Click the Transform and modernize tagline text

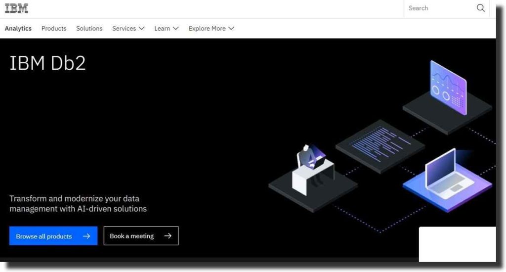pyautogui.click(x=78, y=204)
